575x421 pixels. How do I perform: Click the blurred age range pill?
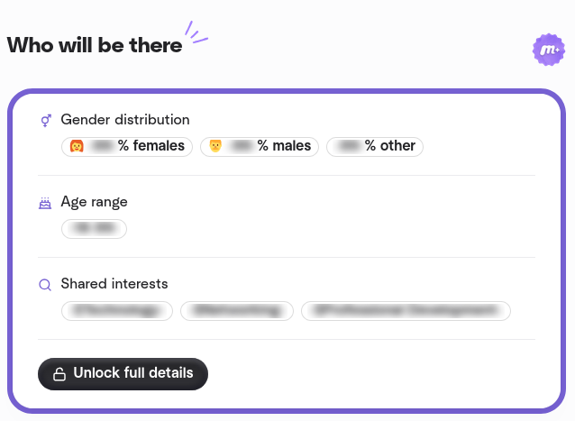click(94, 229)
